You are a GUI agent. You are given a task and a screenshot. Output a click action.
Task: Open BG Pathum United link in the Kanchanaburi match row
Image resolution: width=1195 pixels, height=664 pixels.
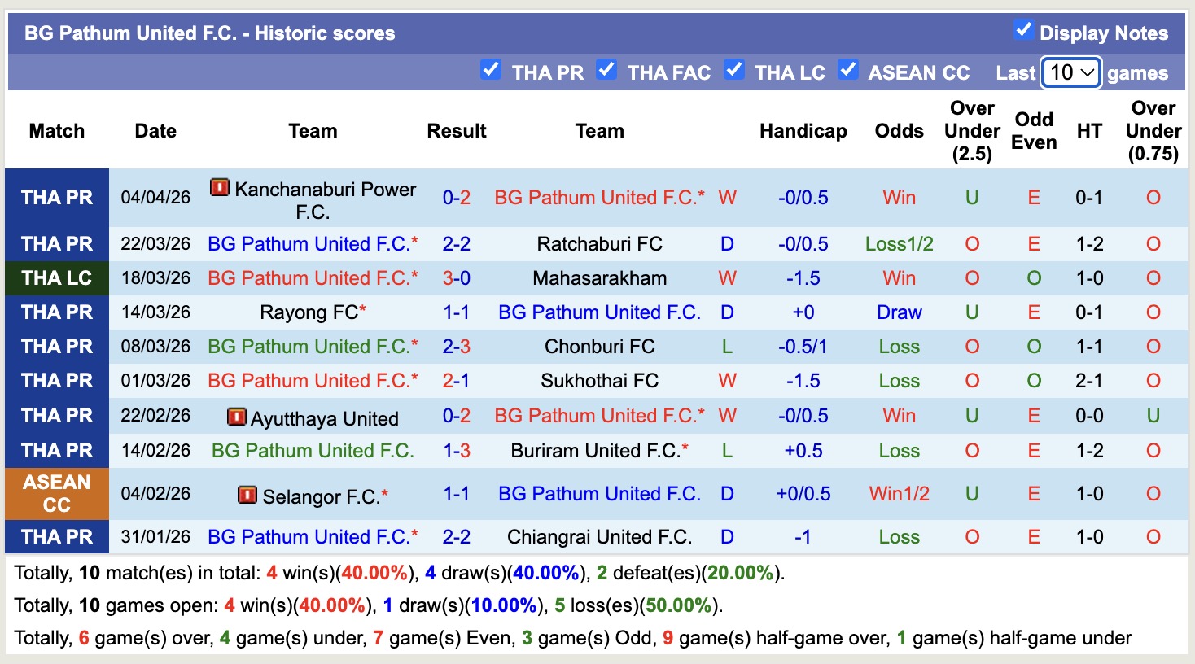pyautogui.click(x=599, y=197)
